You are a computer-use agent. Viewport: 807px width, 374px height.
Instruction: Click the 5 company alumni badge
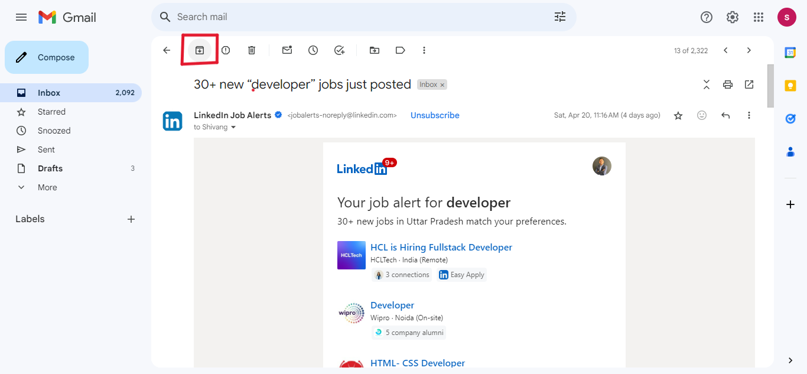408,333
